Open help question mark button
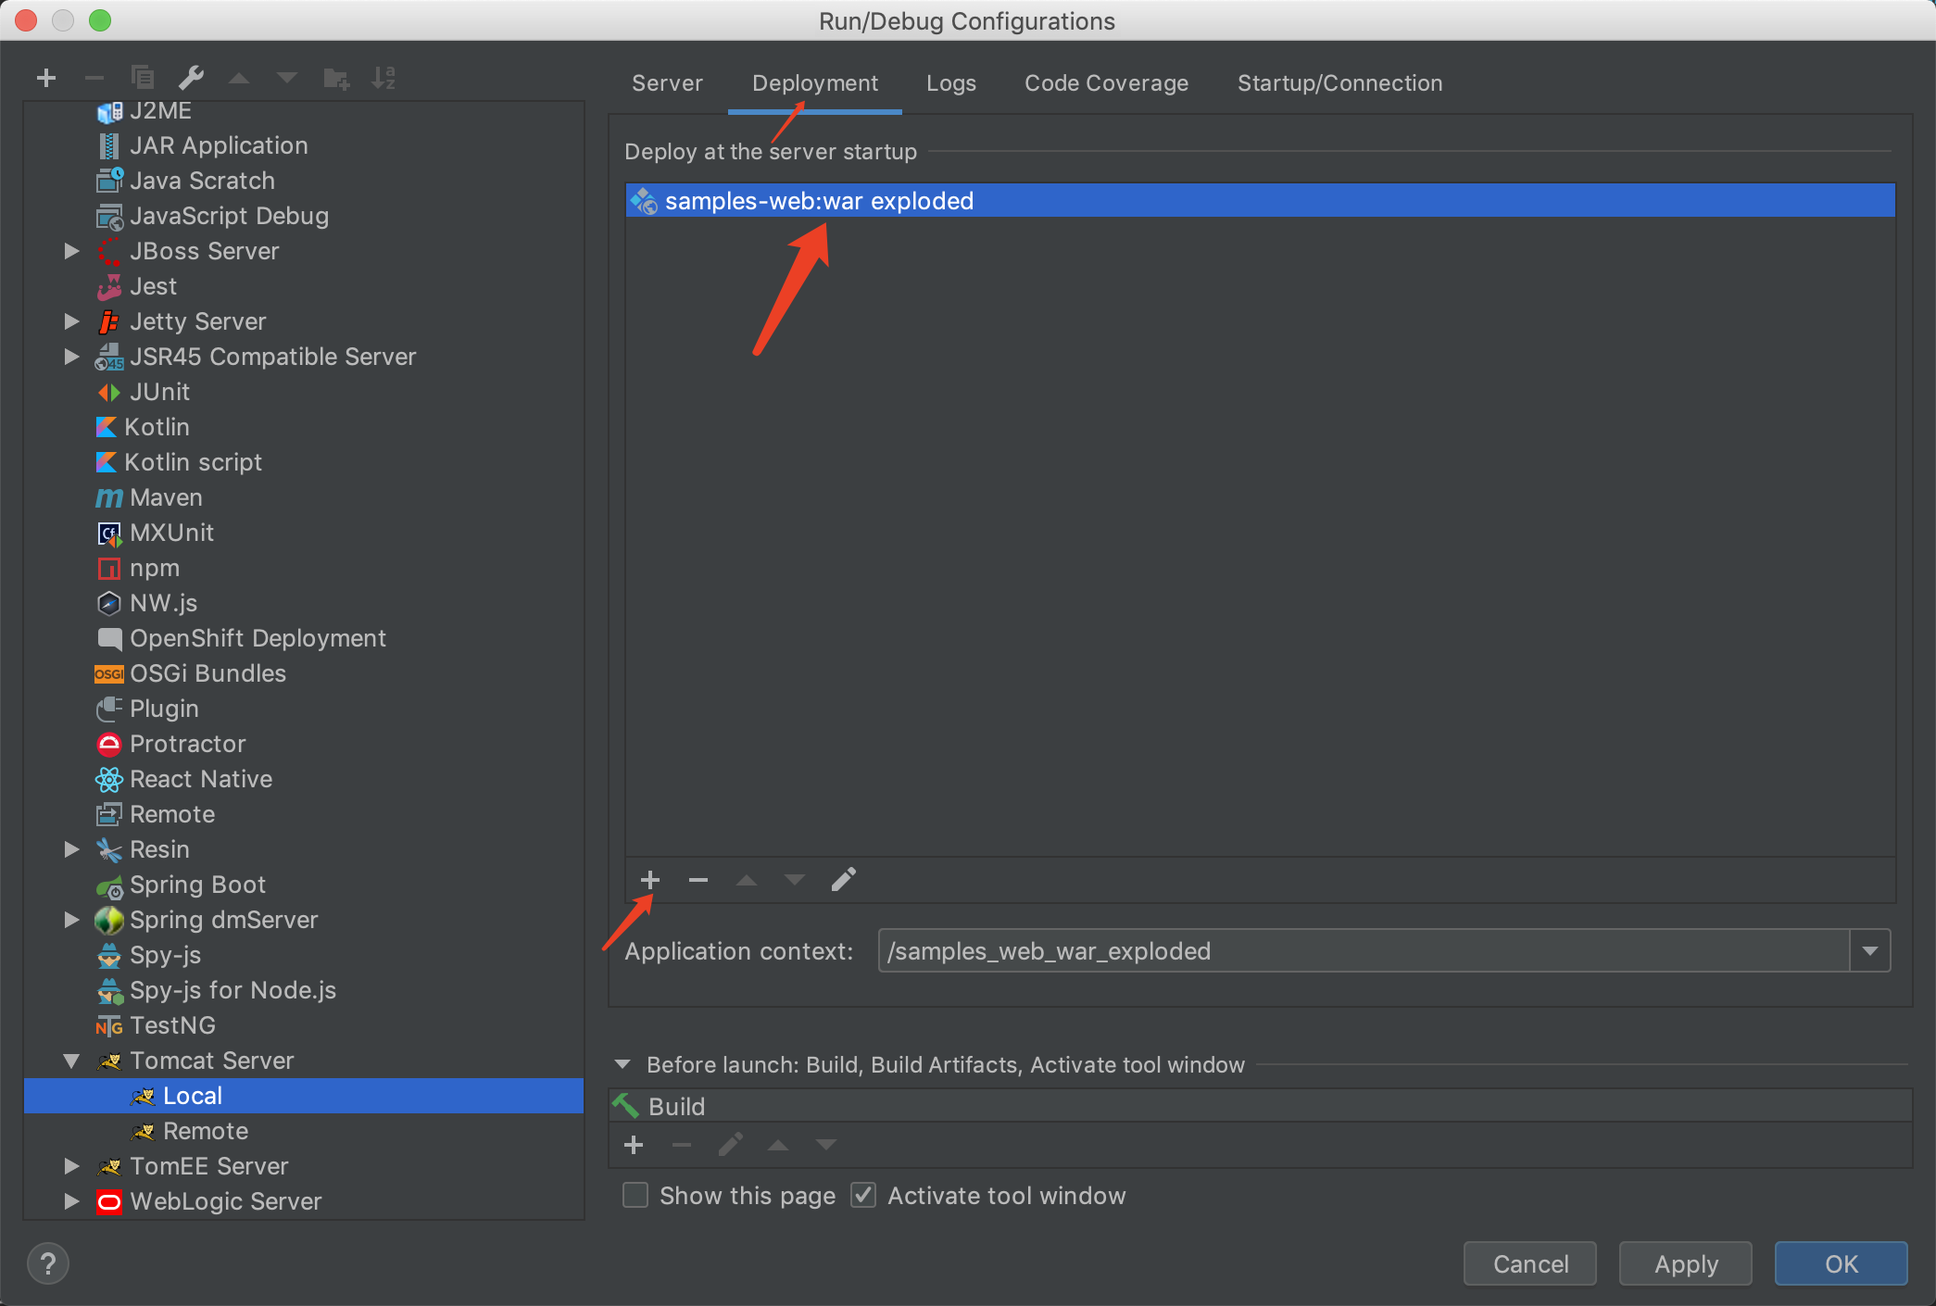Image resolution: width=1936 pixels, height=1306 pixels. (x=48, y=1263)
